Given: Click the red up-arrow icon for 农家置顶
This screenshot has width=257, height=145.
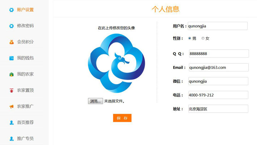Looking at the screenshot, I should tap(12, 90).
